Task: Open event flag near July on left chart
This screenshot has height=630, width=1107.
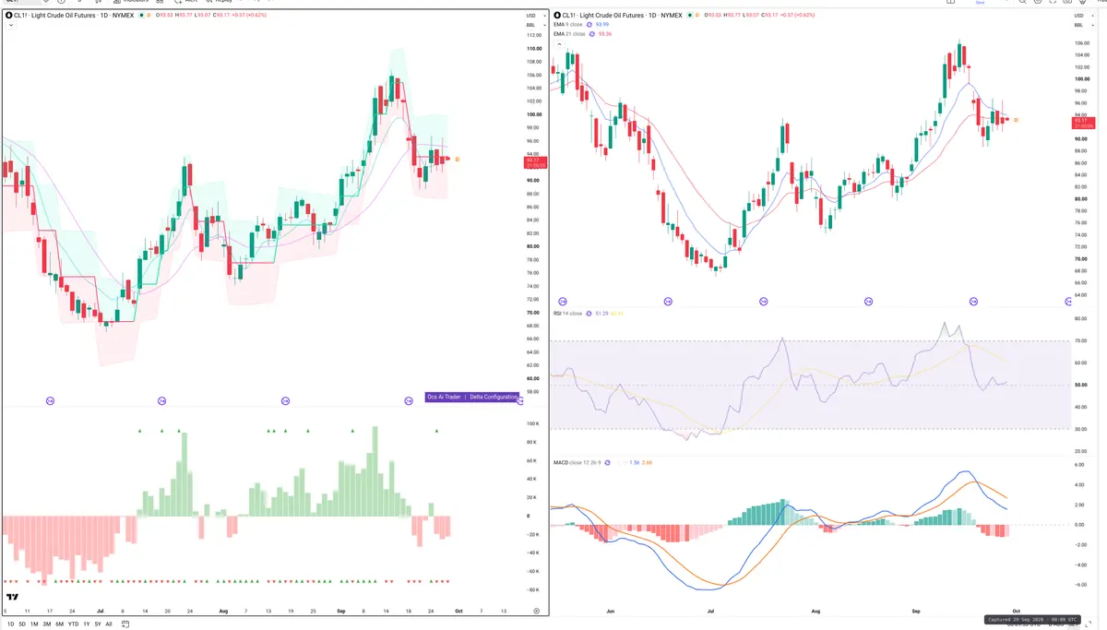Action: pos(161,400)
